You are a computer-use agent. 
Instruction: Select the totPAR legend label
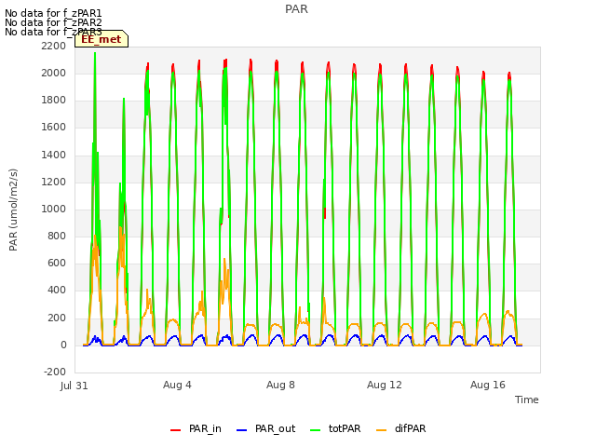(x=345, y=428)
